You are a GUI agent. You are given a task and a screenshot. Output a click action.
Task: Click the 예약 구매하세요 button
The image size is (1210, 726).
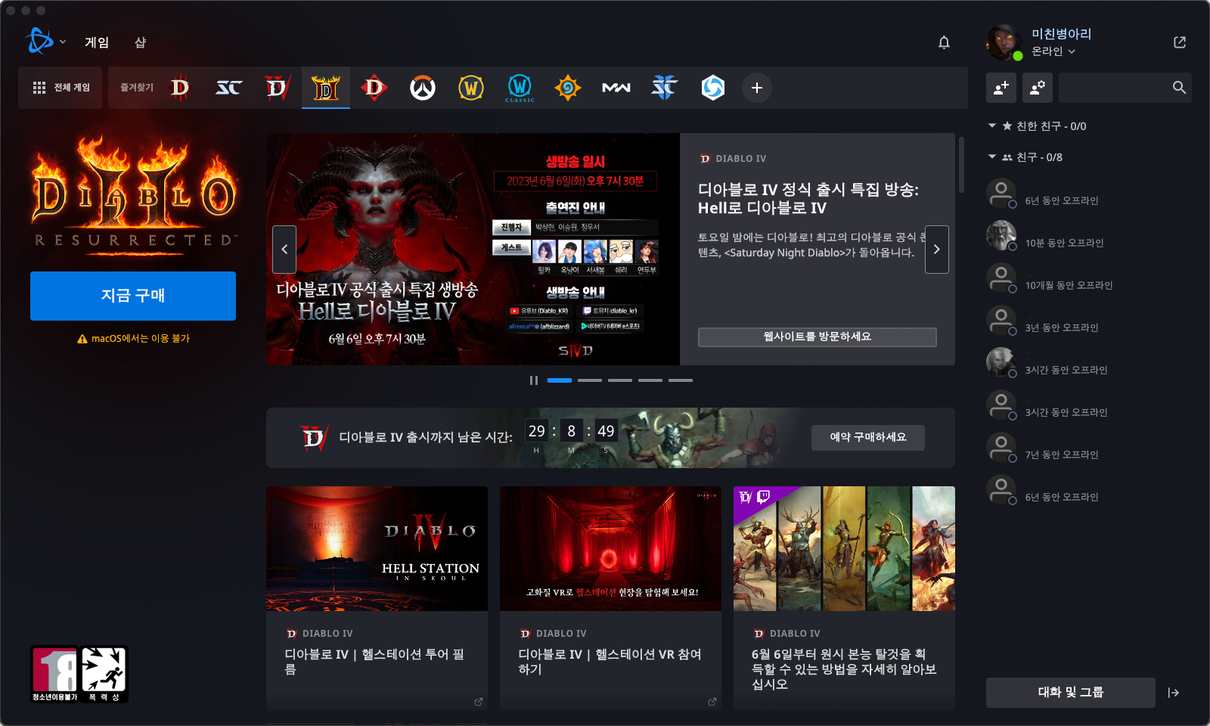(868, 437)
